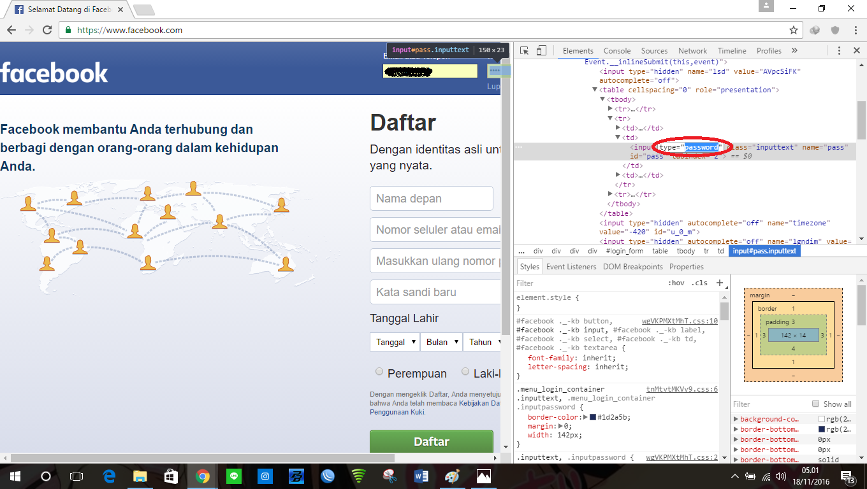
Task: Open the Tanggal day dropdown
Action: click(x=395, y=342)
